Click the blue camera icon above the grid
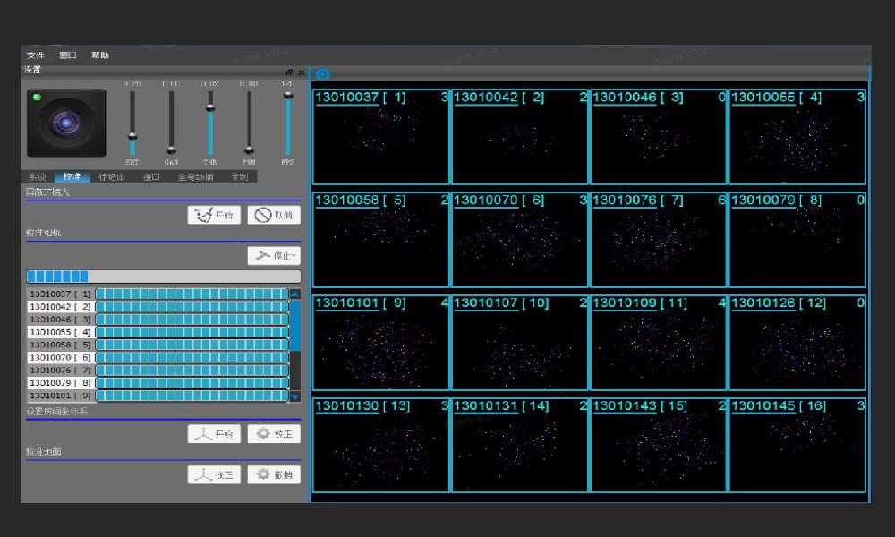The height and width of the screenshot is (537, 895). [x=323, y=74]
